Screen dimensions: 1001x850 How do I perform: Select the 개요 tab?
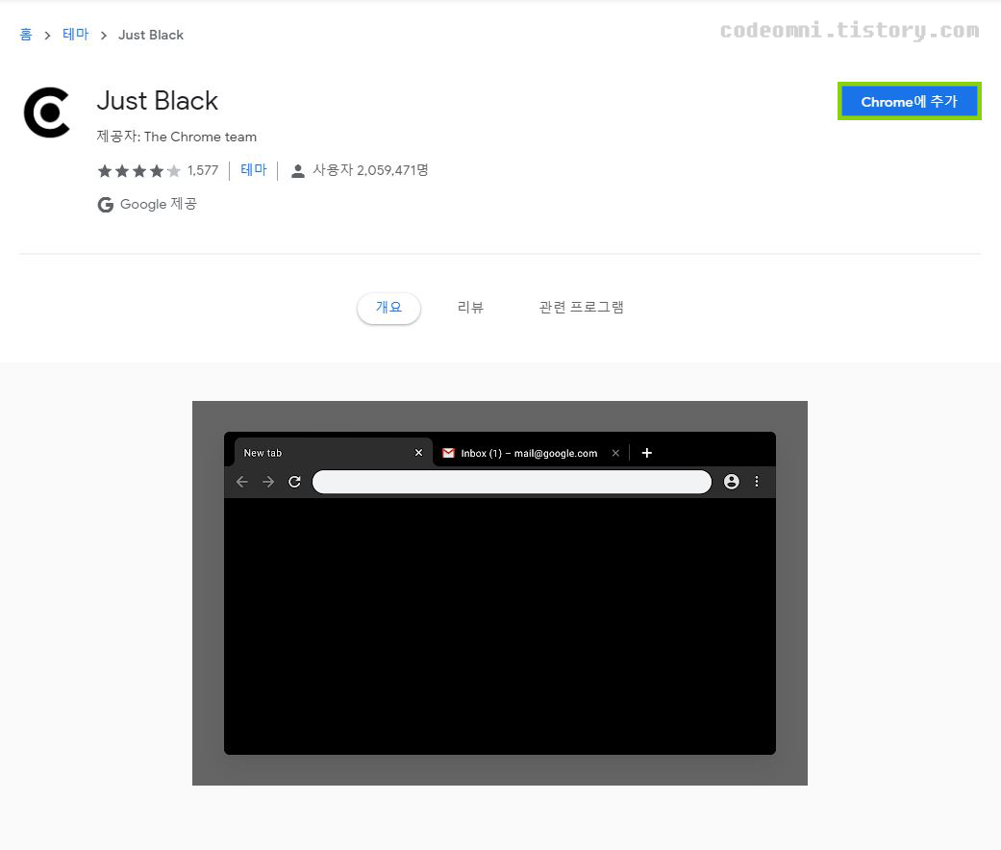pyautogui.click(x=388, y=308)
